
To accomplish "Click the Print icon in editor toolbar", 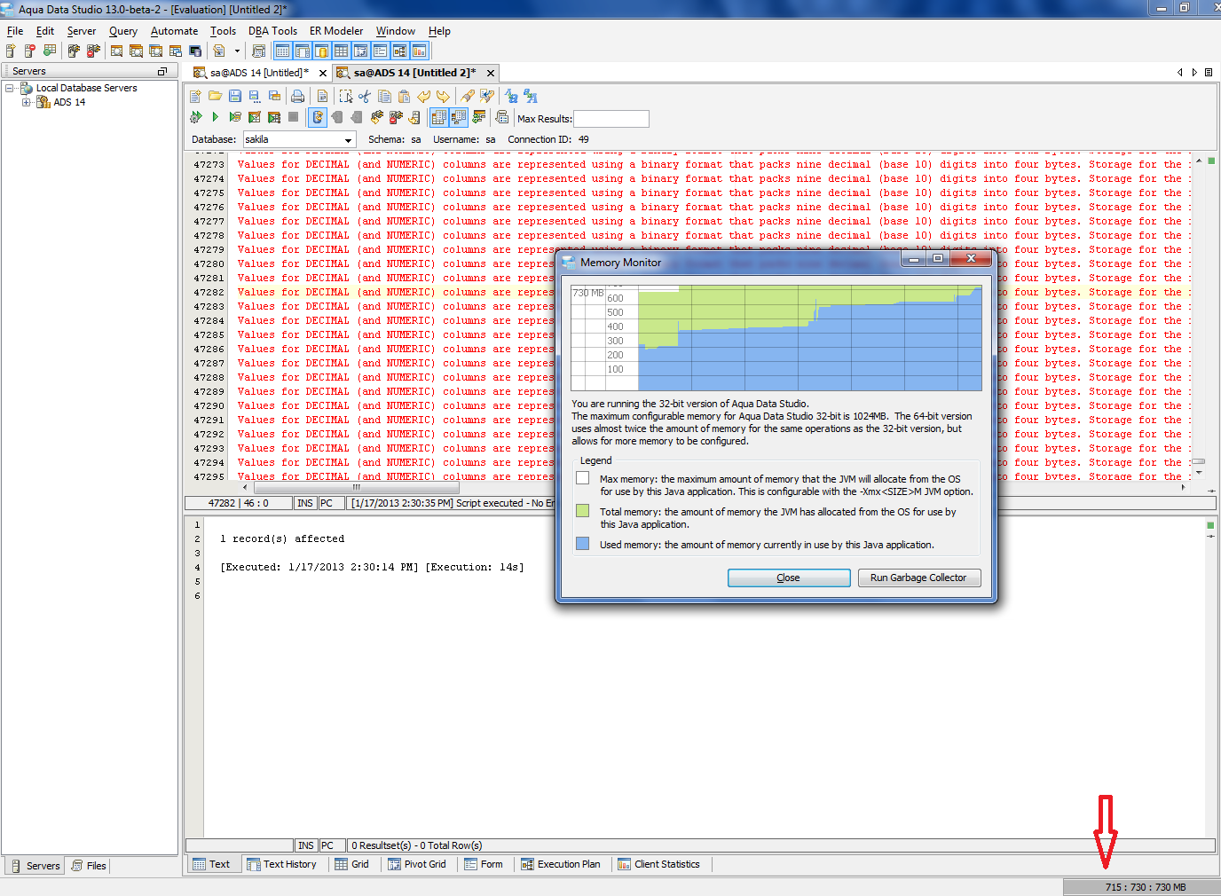I will [x=297, y=96].
